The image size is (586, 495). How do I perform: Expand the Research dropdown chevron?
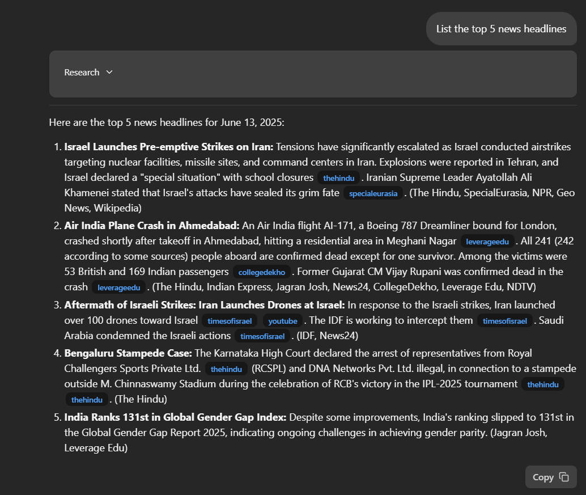[109, 72]
